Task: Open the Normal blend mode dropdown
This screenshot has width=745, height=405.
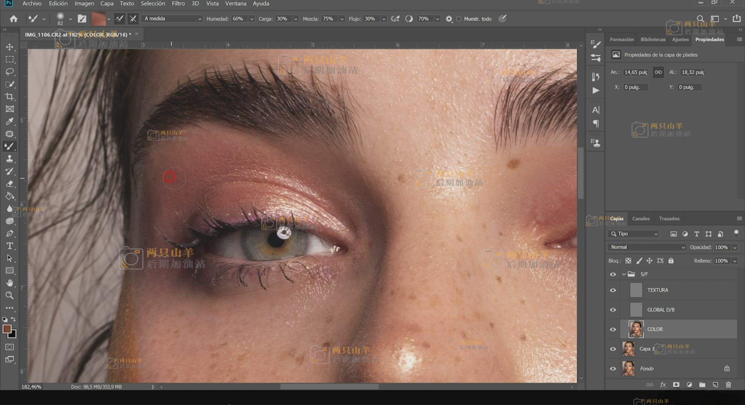Action: pyautogui.click(x=647, y=247)
